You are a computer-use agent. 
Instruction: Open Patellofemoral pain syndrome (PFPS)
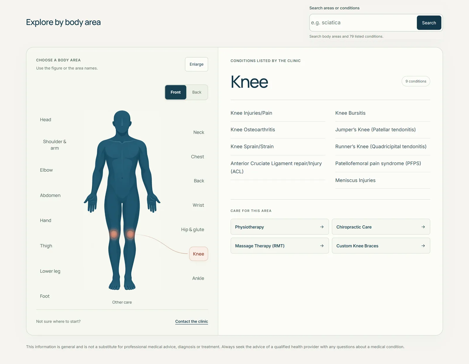click(378, 163)
